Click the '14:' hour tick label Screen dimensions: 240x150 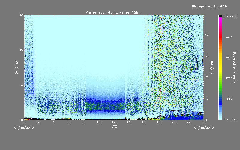tap(129, 122)
